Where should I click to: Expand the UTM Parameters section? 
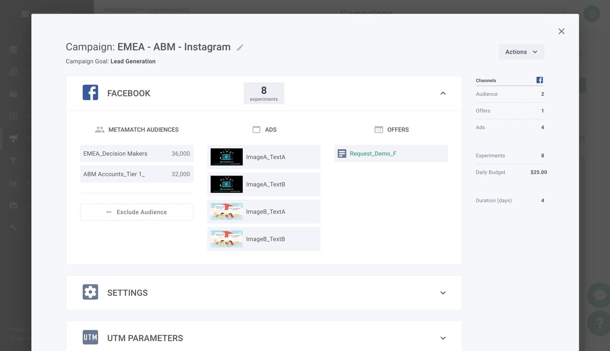tap(443, 338)
